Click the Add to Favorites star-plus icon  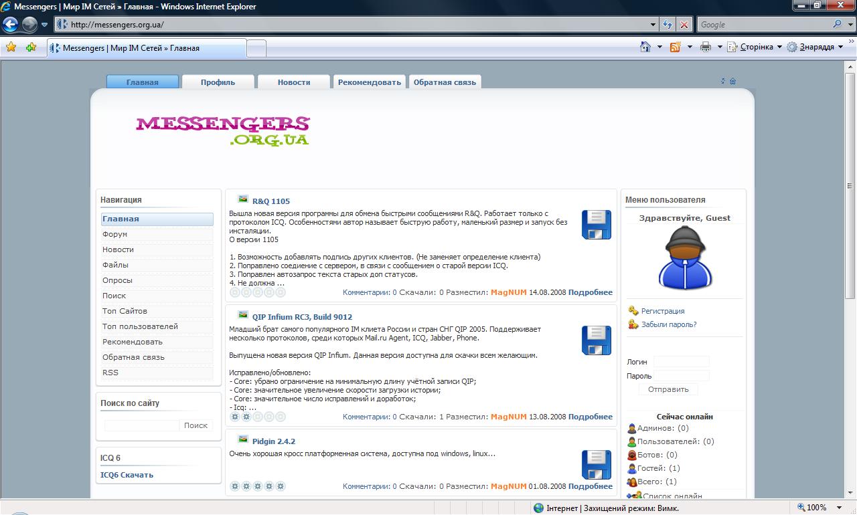coord(31,47)
